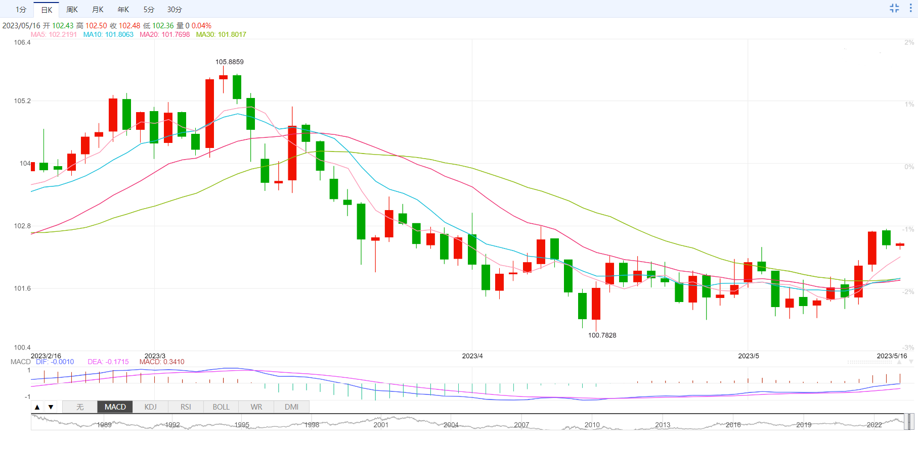Click the gray up triangle under 2023/5/16
Viewport: 918px width, 451px height.
click(899, 362)
